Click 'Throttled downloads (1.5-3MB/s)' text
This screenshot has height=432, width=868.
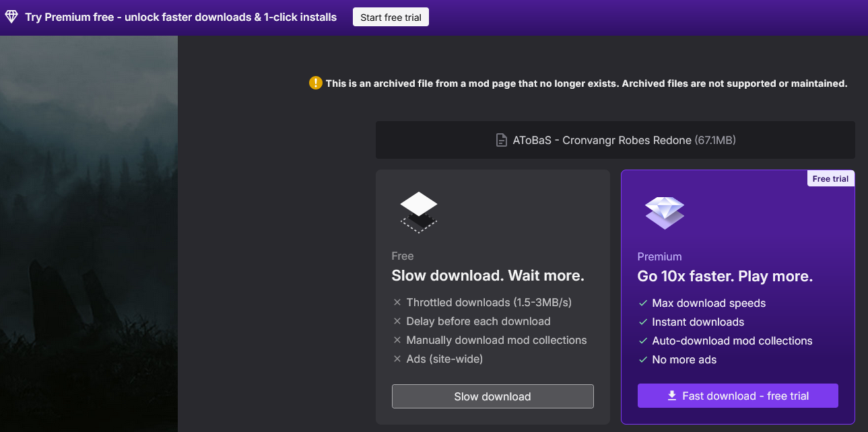(x=489, y=303)
